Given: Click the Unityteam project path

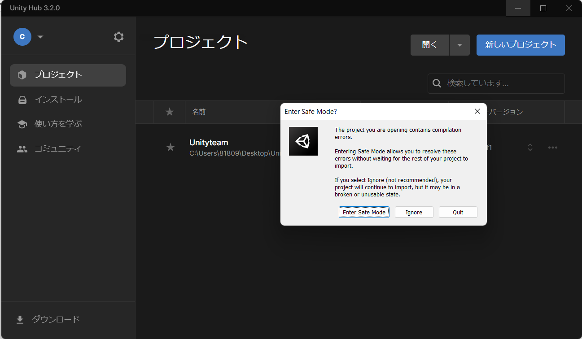Looking at the screenshot, I should pyautogui.click(x=235, y=153).
